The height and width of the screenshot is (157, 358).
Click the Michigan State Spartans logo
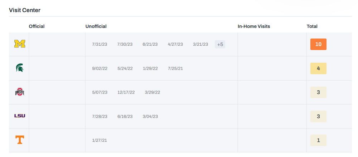coord(20,68)
